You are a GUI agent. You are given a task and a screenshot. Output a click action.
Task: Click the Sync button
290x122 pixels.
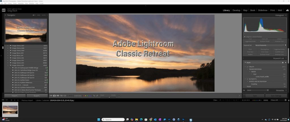(x=255, y=96)
